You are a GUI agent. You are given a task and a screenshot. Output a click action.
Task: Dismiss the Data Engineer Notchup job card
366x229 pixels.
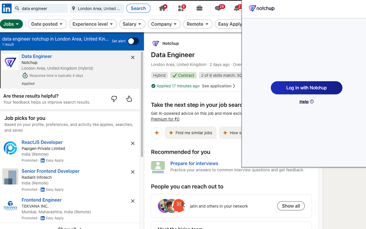point(133,58)
